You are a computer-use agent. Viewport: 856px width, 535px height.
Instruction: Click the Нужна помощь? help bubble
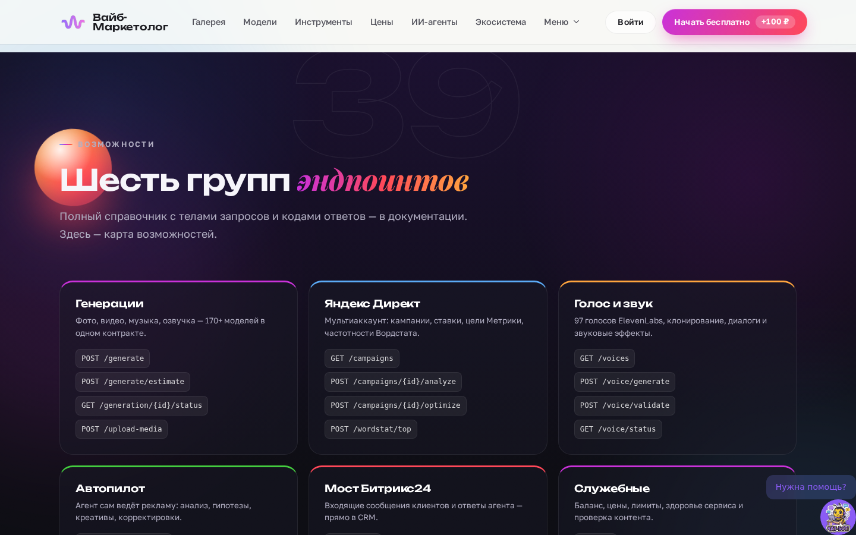click(x=811, y=487)
